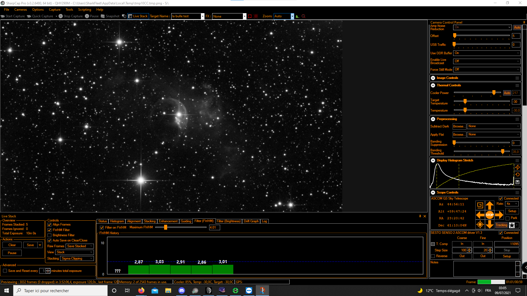The width and height of the screenshot is (527, 296).
Task: Click the auto stretch lightning icon
Action: [x=517, y=167]
